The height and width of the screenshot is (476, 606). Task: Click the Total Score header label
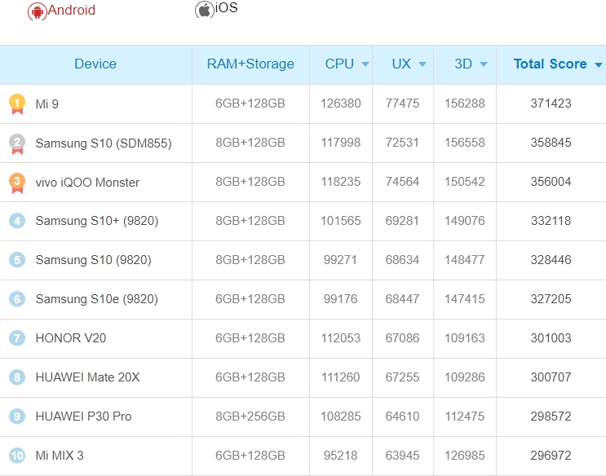click(x=550, y=64)
